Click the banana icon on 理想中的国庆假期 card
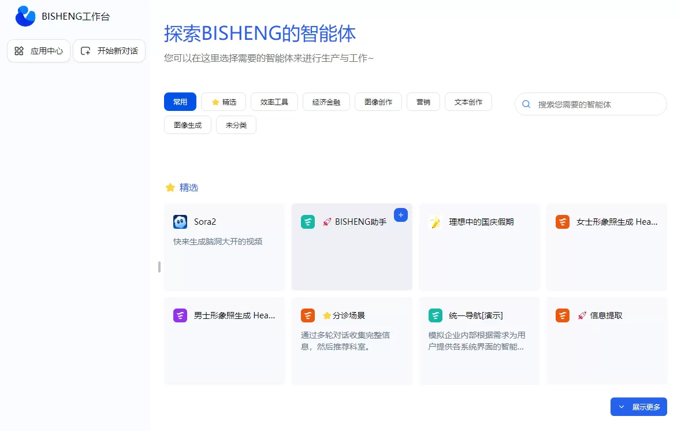The height and width of the screenshot is (431, 681). [x=435, y=222]
